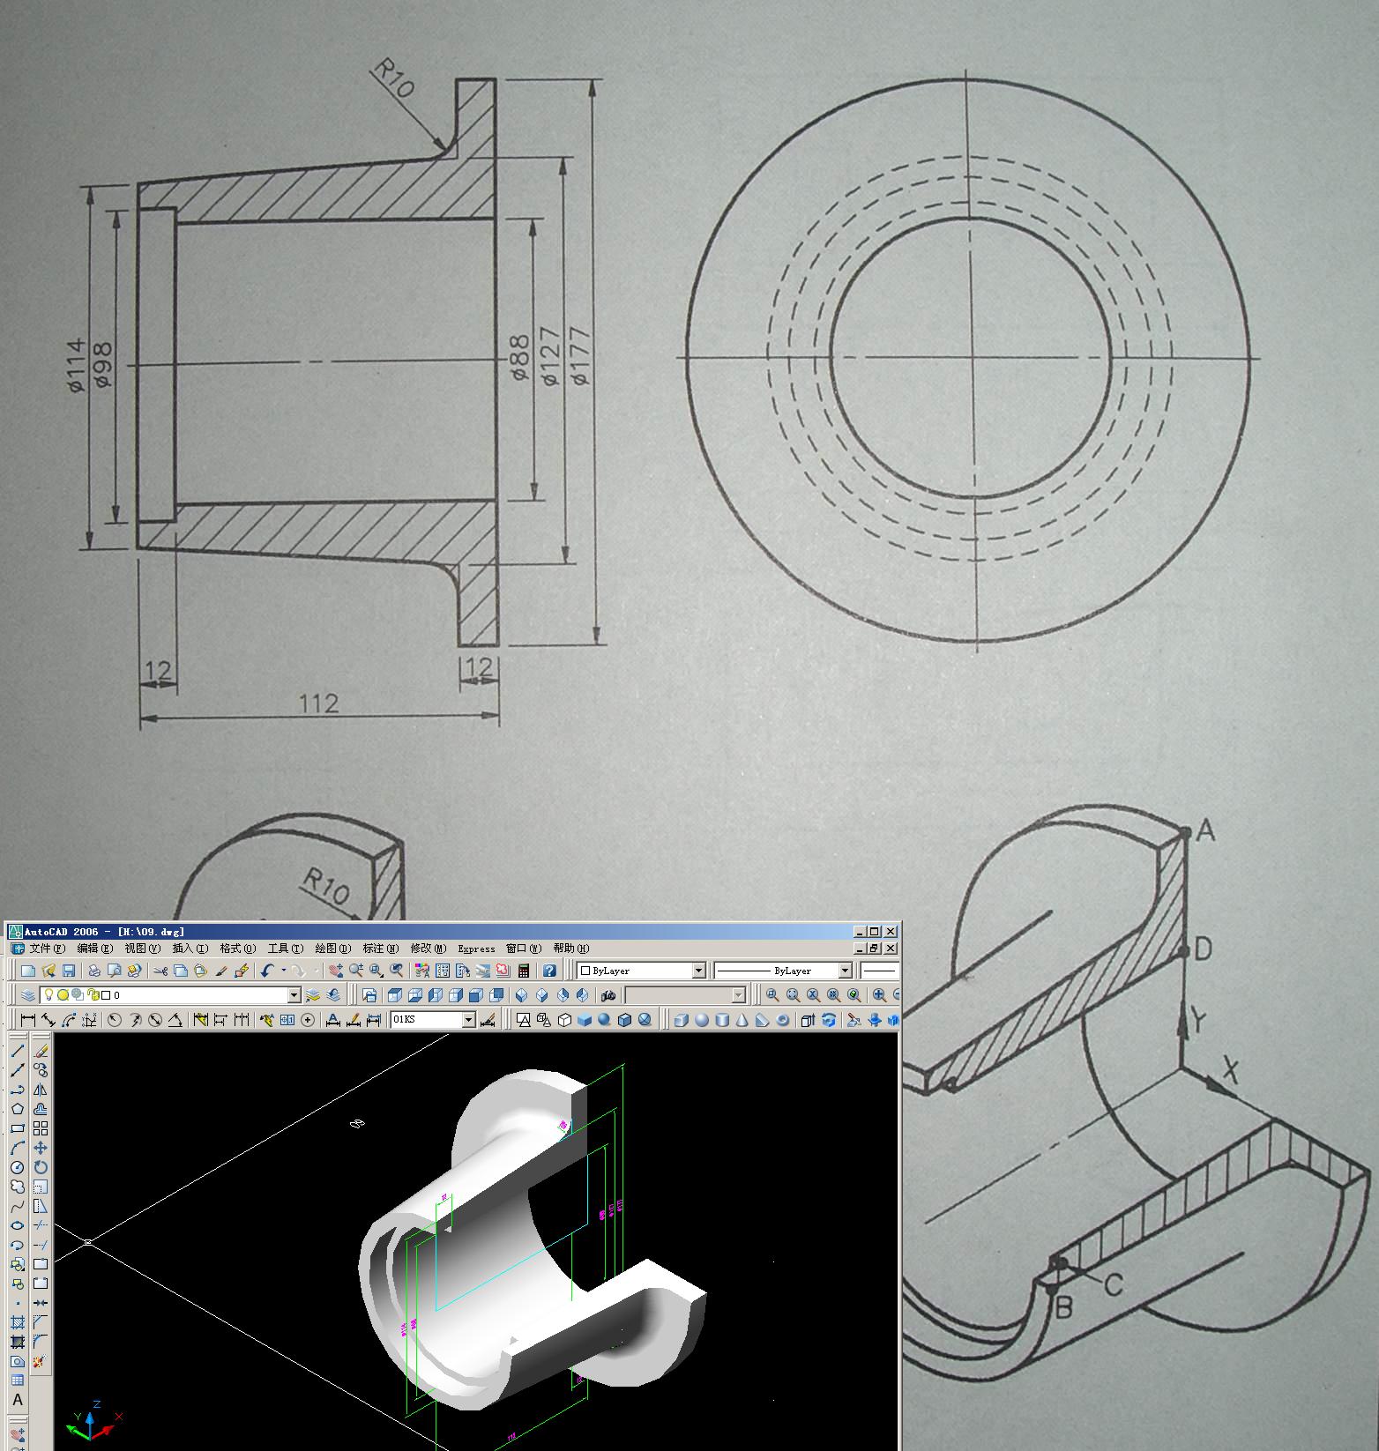
Task: Select the Multiline Text tool
Action: coord(18,1400)
